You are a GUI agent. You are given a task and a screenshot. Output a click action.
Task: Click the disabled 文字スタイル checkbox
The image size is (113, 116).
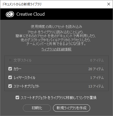click(10, 60)
